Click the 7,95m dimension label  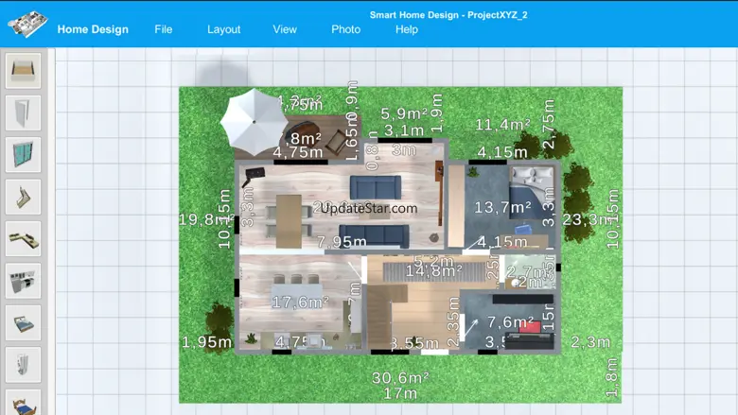pyautogui.click(x=342, y=242)
